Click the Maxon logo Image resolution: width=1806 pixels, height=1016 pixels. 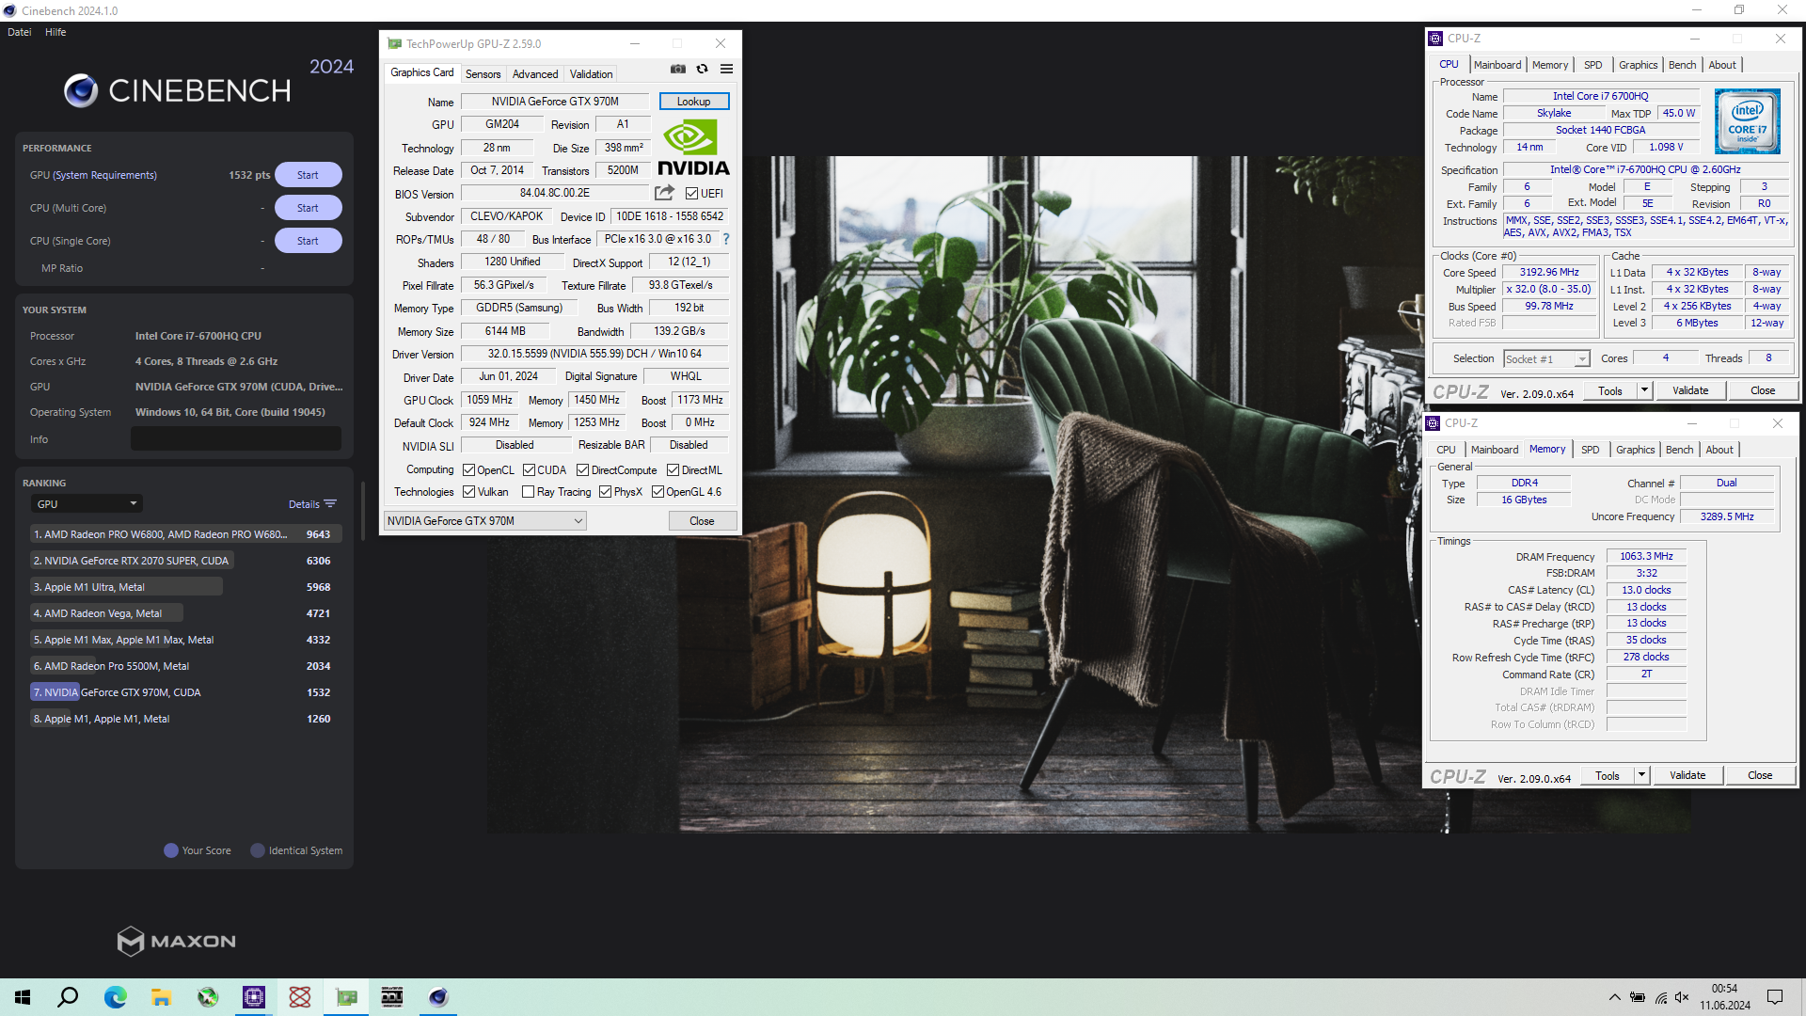coord(177,941)
